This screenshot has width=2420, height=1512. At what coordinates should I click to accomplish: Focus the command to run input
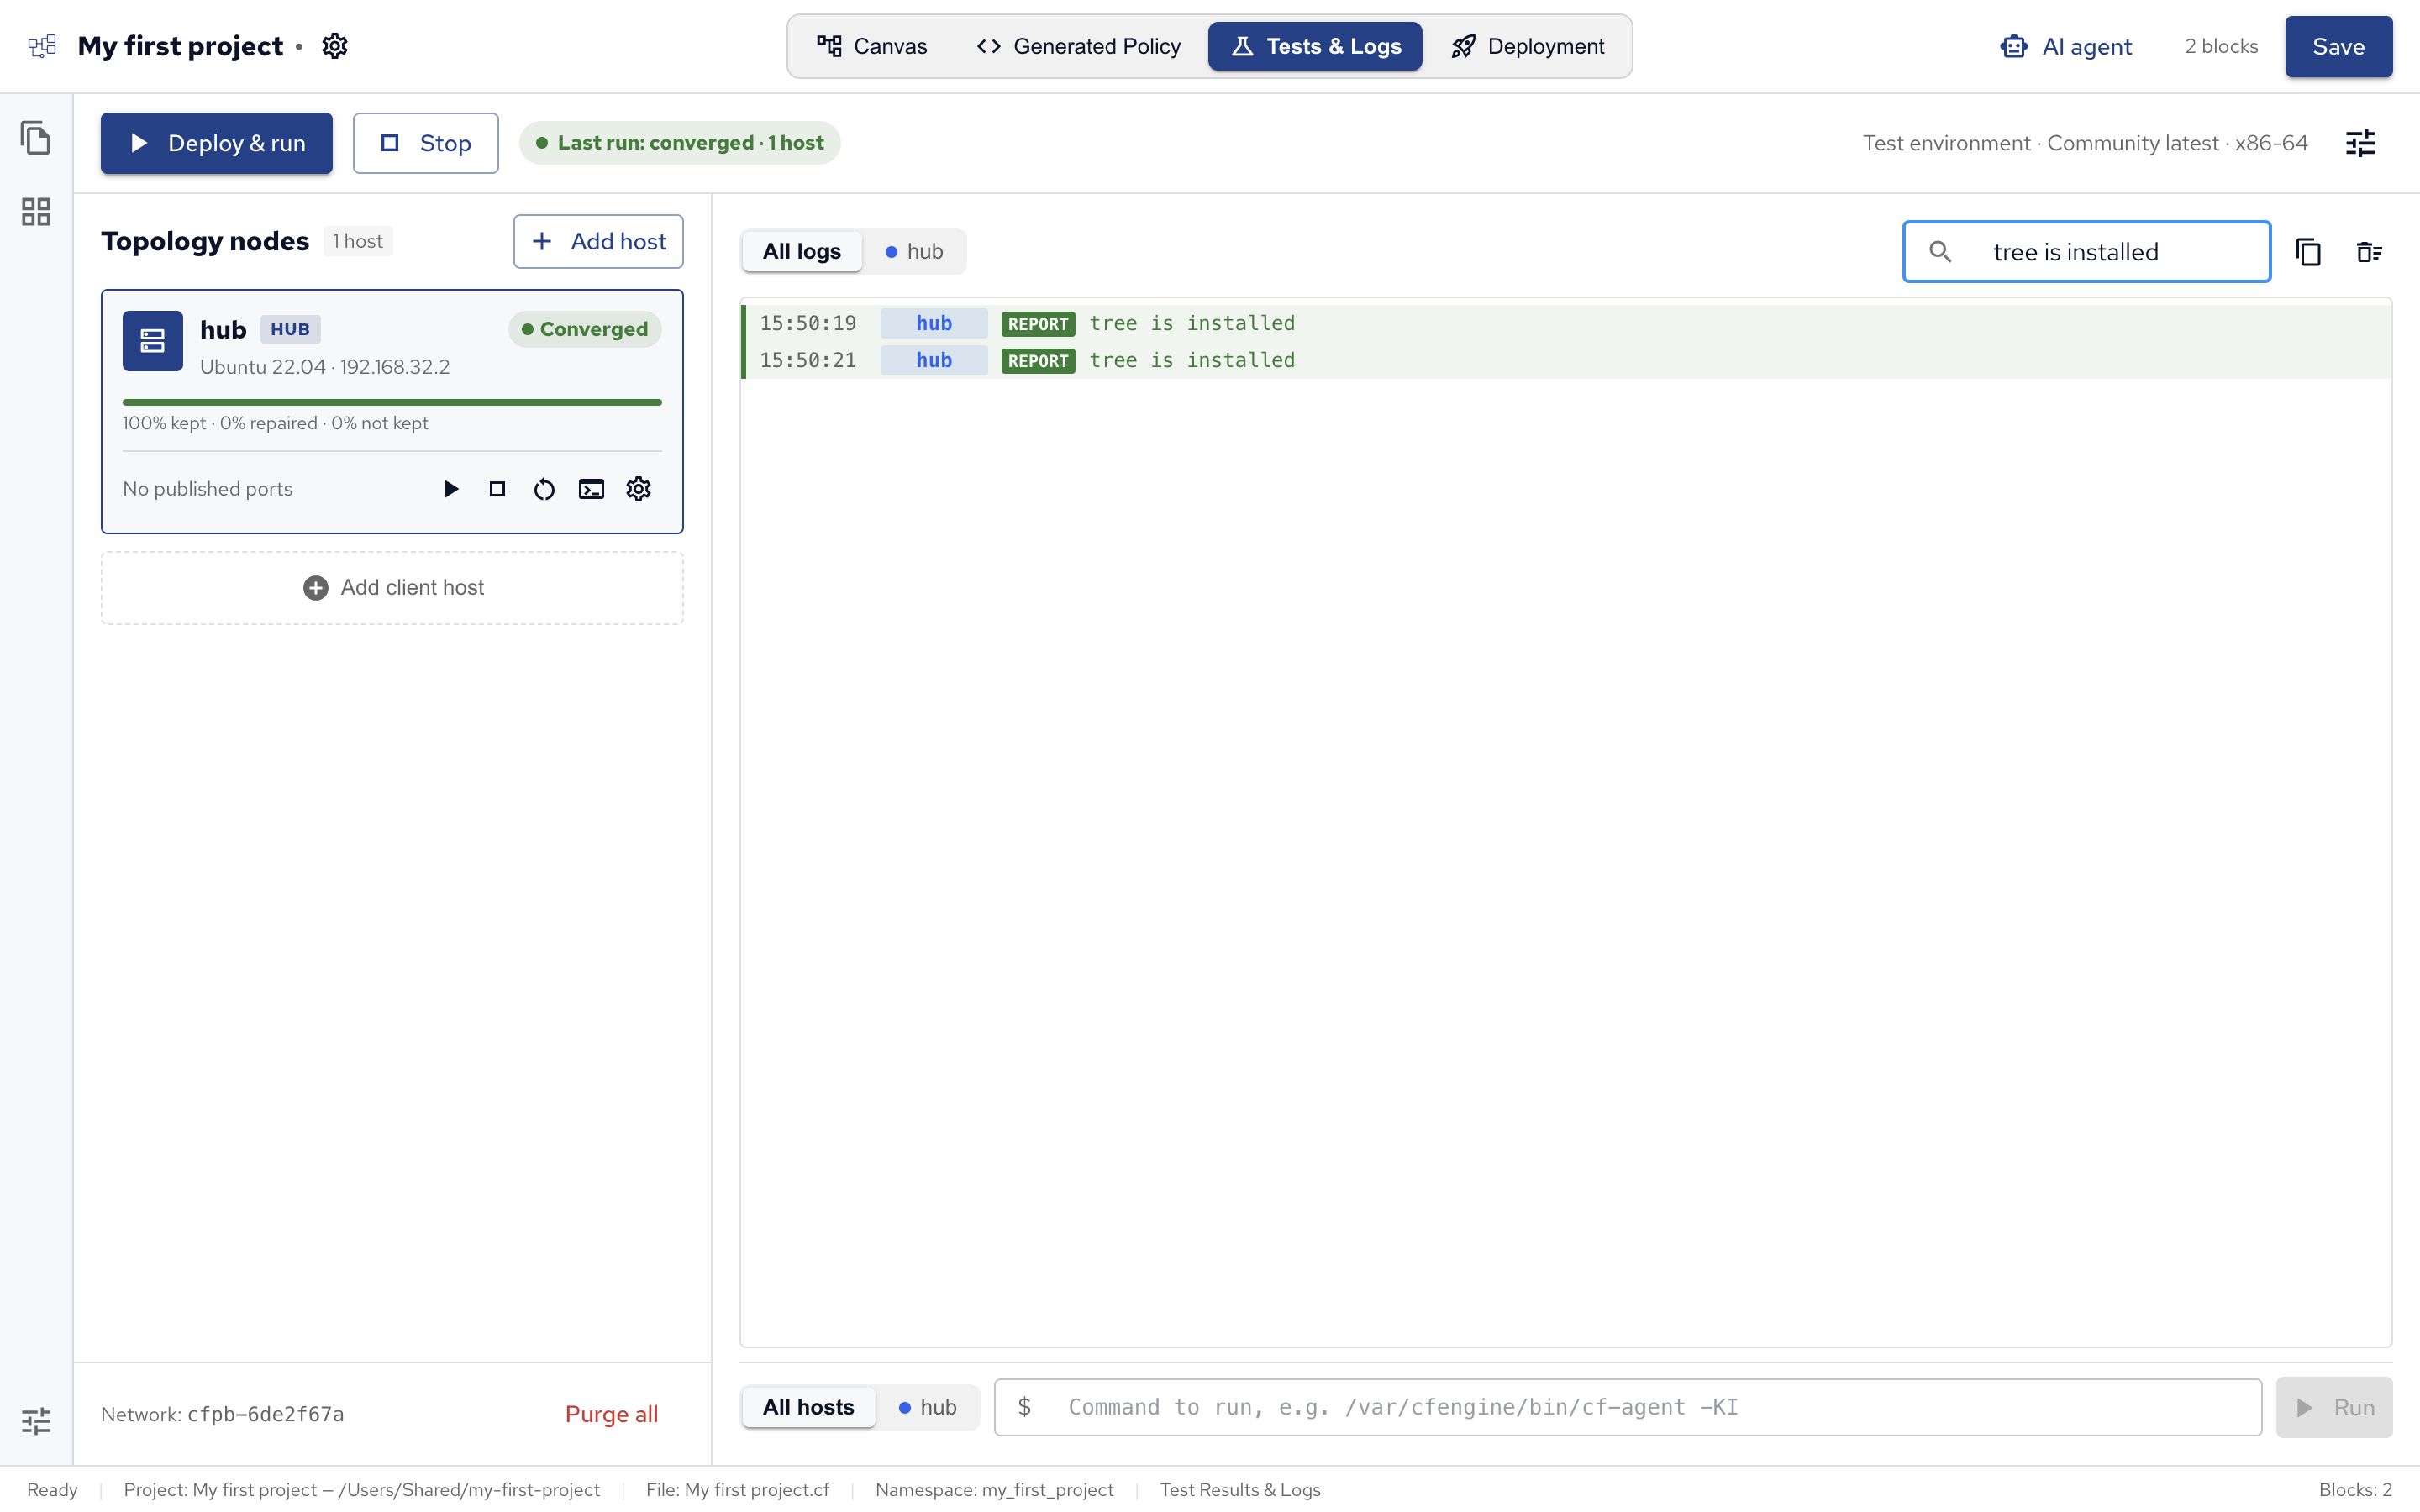pos(1627,1407)
